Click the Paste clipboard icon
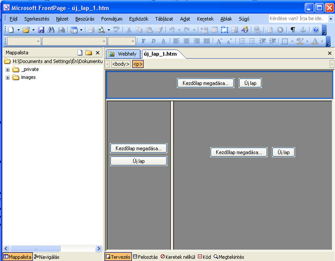Image resolution: width=335 pixels, height=261 pixels. click(149, 30)
